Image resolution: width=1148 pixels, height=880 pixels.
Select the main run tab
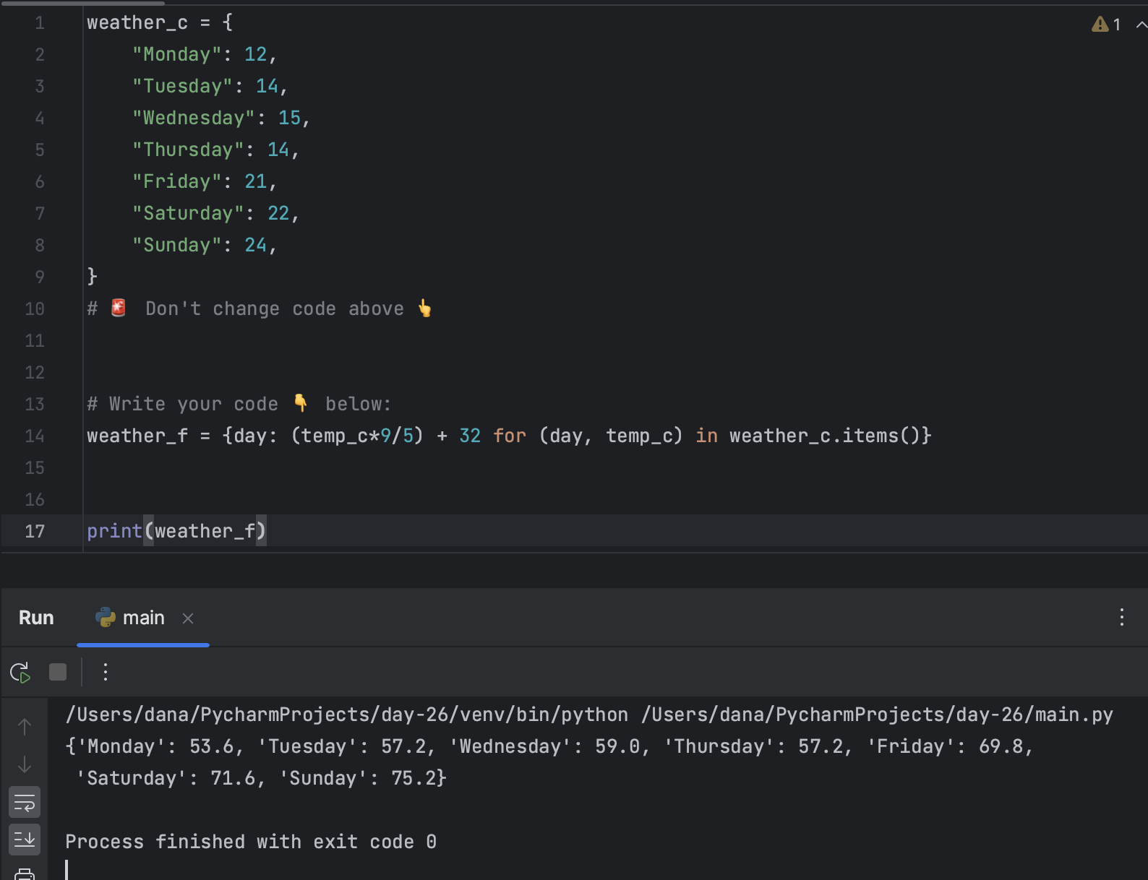(x=143, y=618)
